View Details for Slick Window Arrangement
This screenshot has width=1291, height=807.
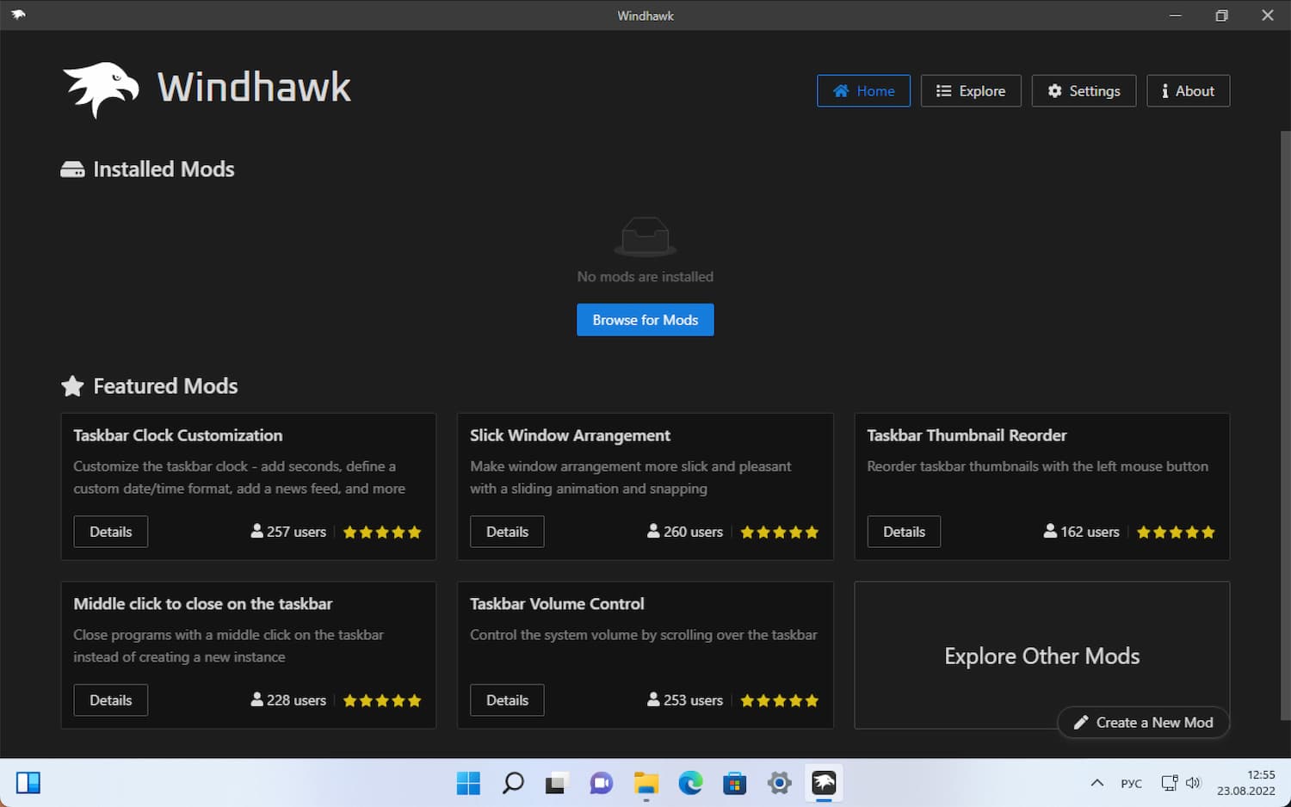point(507,532)
